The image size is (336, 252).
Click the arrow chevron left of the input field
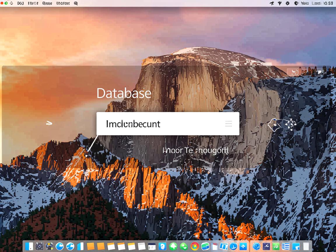[x=49, y=123]
